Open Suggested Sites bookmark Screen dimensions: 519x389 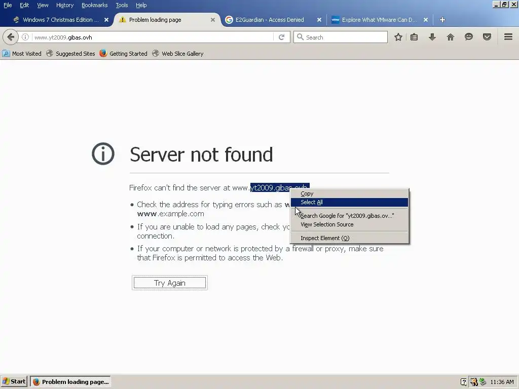click(x=70, y=54)
